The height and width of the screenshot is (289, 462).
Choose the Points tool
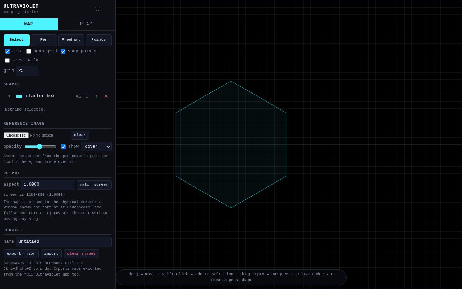pyautogui.click(x=99, y=40)
